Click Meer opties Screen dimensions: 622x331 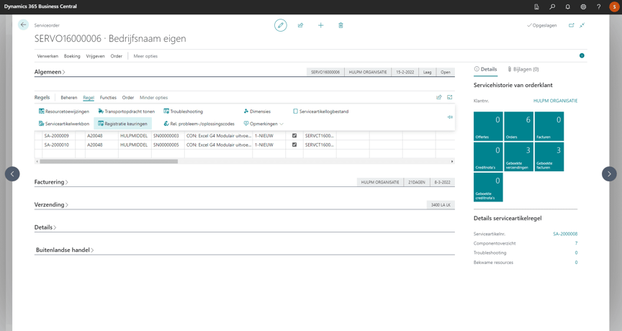click(145, 56)
